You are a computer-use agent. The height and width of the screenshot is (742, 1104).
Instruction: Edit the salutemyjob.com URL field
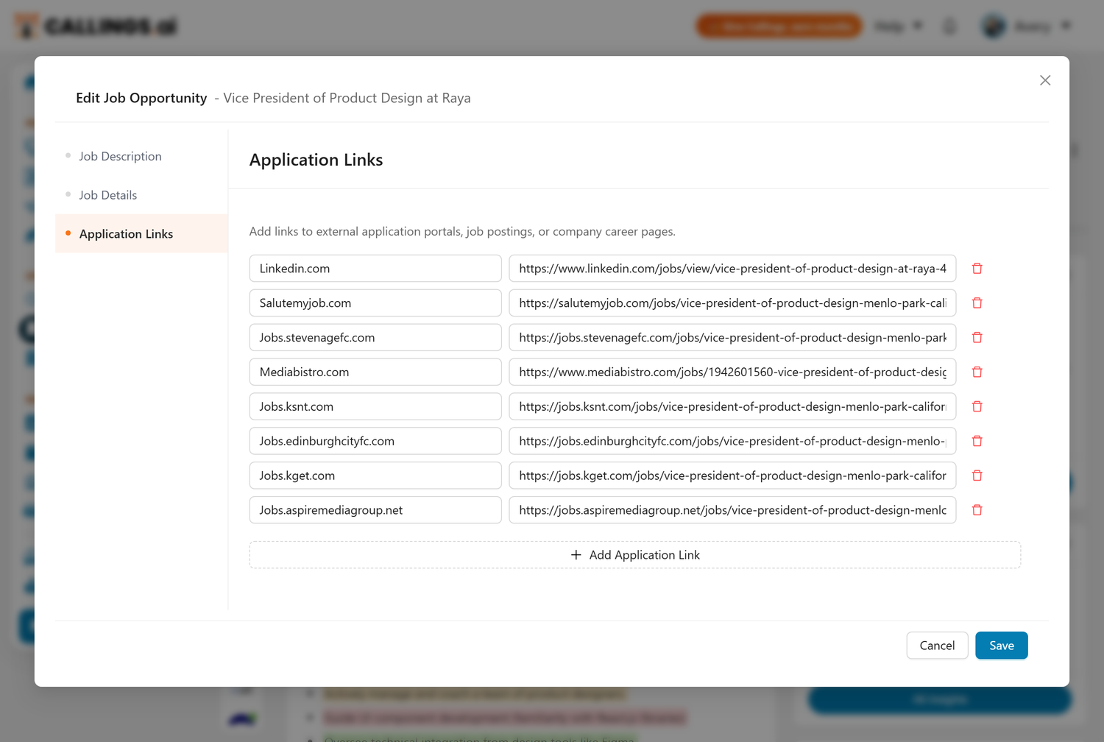732,303
